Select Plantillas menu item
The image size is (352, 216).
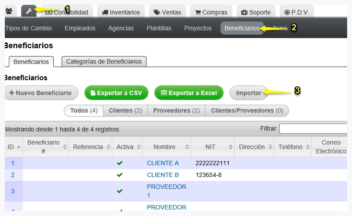tap(159, 28)
